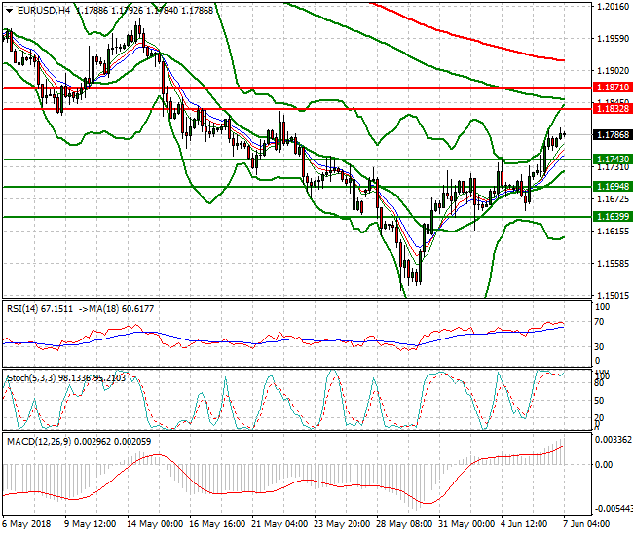Click the 14 May 00:00 time axis label
The image size is (633, 535).
pyautogui.click(x=157, y=523)
